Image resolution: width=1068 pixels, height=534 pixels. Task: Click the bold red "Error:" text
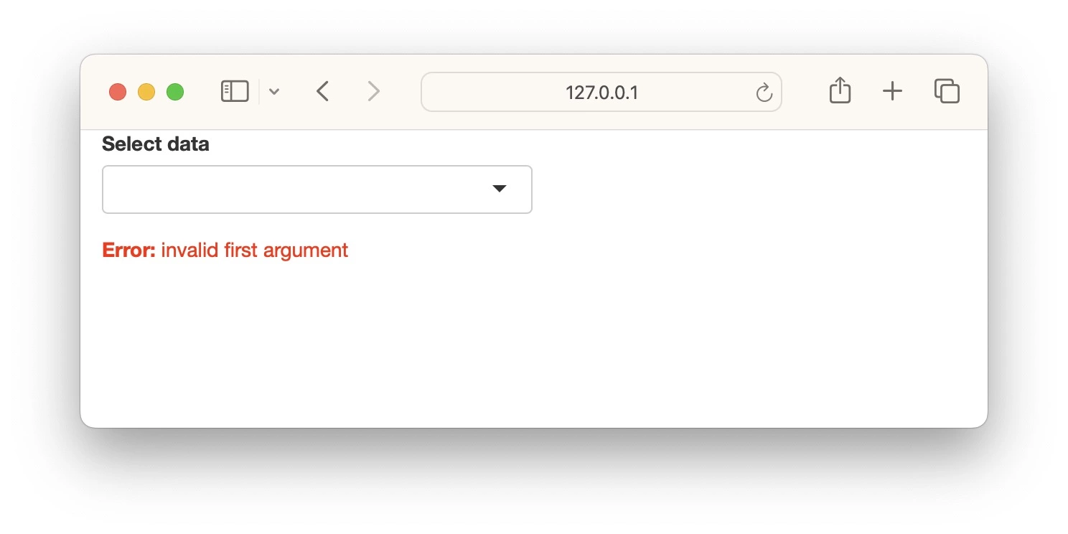(x=129, y=250)
